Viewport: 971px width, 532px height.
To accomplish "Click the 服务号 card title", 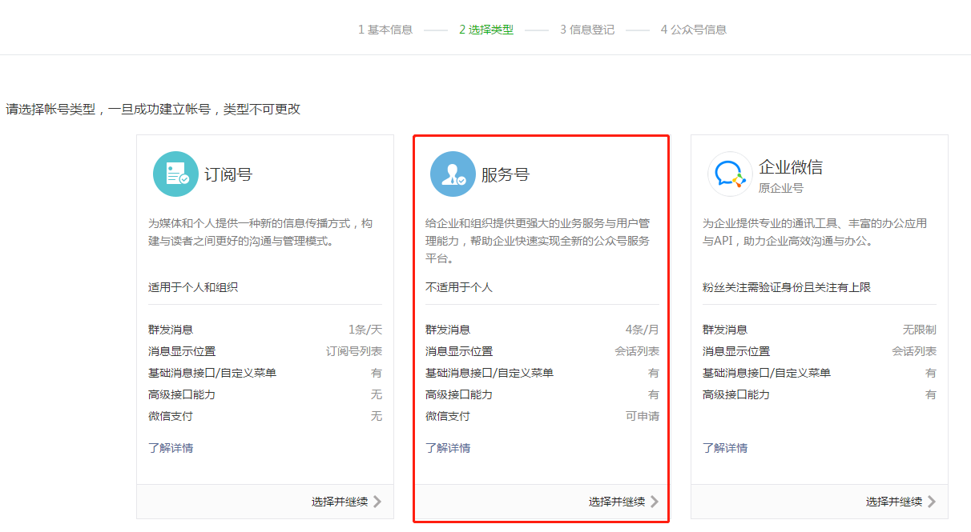I will [506, 174].
